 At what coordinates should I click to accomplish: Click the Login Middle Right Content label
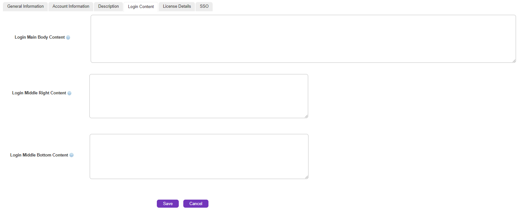coord(39,93)
